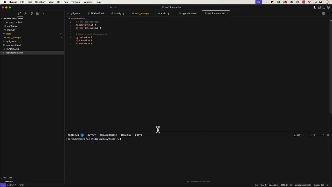
Task: Open the Search view icon in sidebar
Action: pos(26,14)
